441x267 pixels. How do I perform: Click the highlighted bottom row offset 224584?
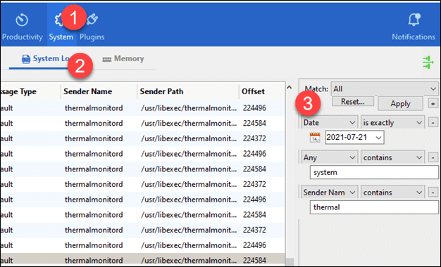[x=254, y=261]
